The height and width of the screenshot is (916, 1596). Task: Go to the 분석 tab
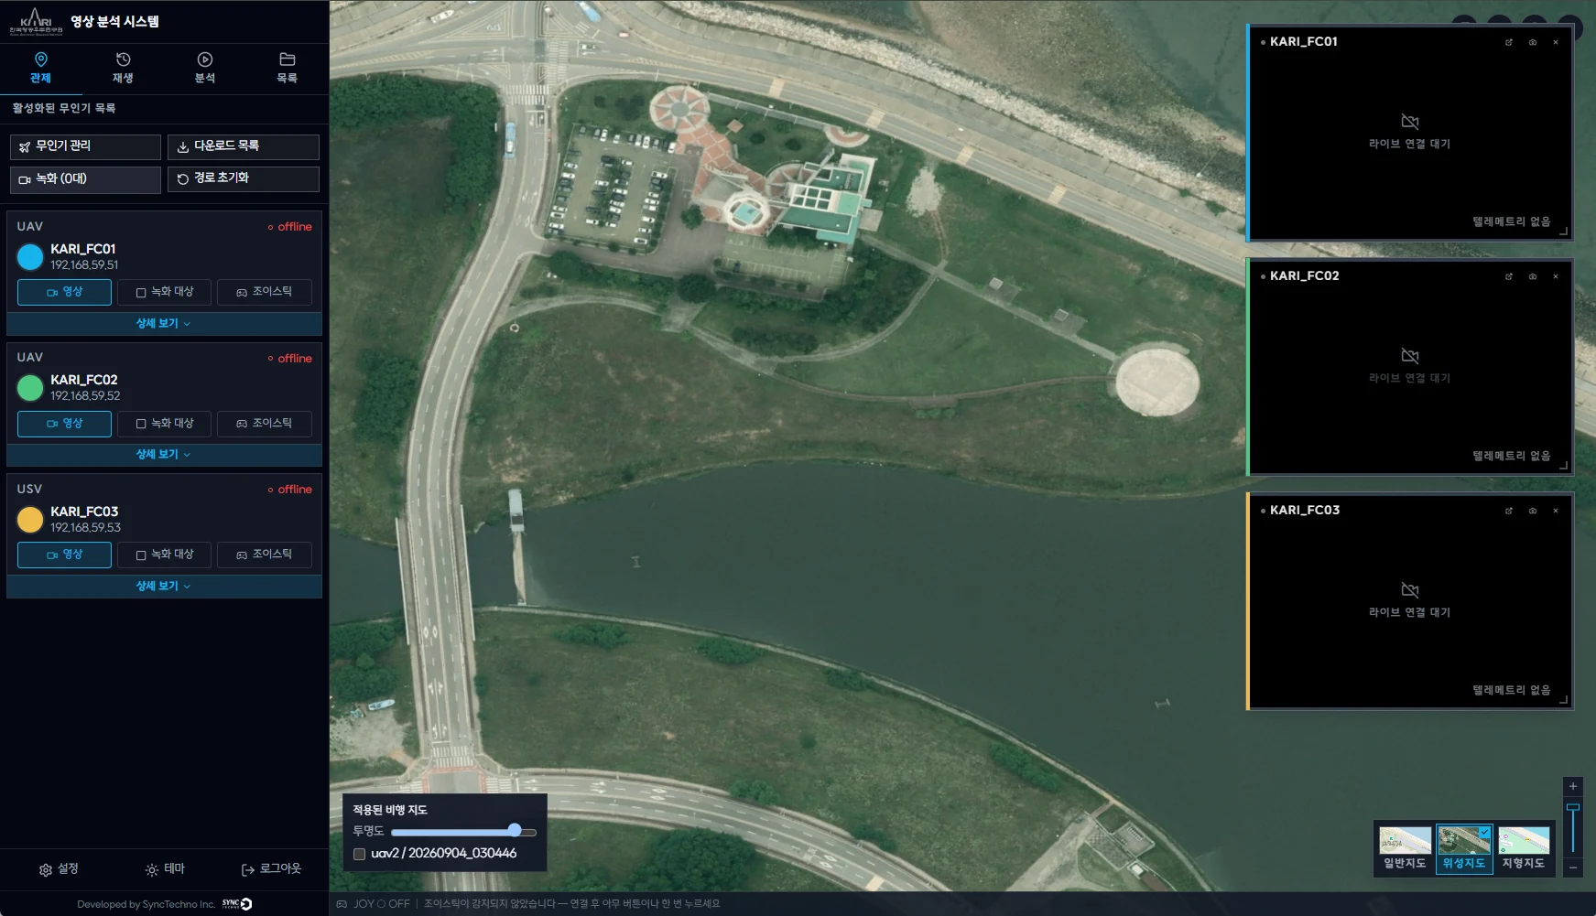point(205,69)
